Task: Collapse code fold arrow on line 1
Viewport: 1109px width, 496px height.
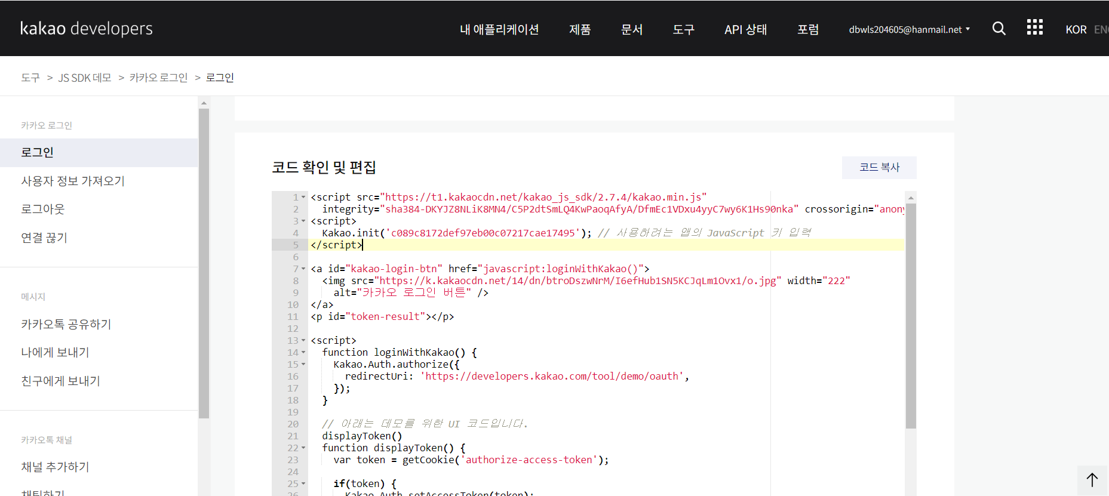Action: 303,197
